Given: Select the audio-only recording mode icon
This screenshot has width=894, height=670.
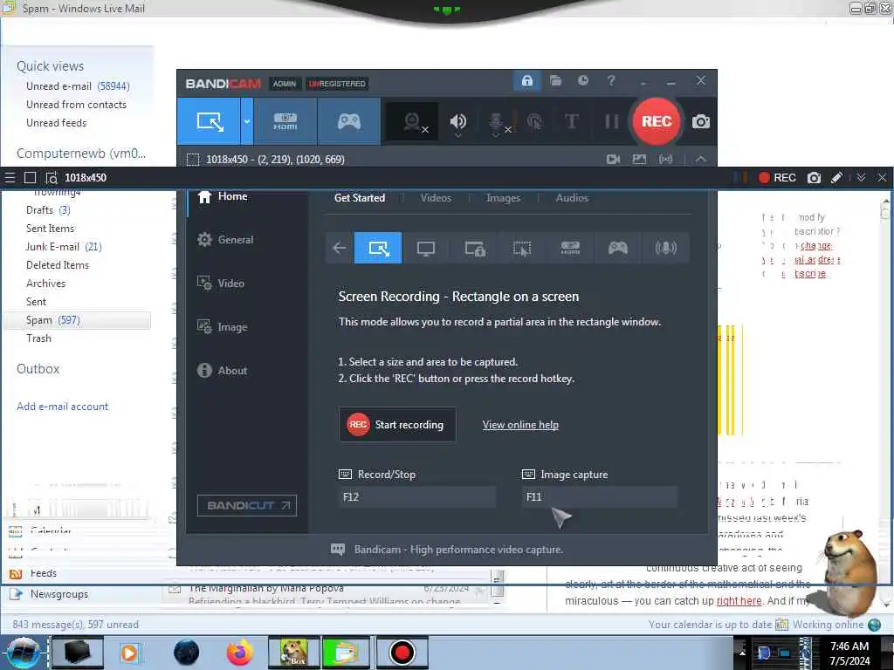Looking at the screenshot, I should (665, 248).
